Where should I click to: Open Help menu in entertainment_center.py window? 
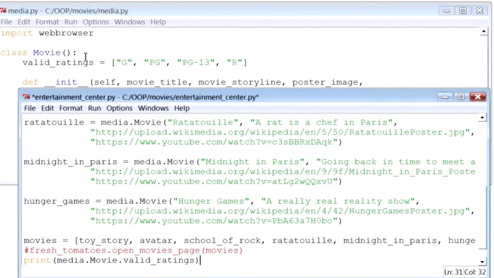coord(182,108)
